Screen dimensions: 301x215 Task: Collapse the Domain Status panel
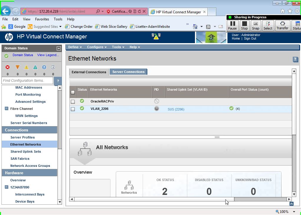click(x=59, y=48)
